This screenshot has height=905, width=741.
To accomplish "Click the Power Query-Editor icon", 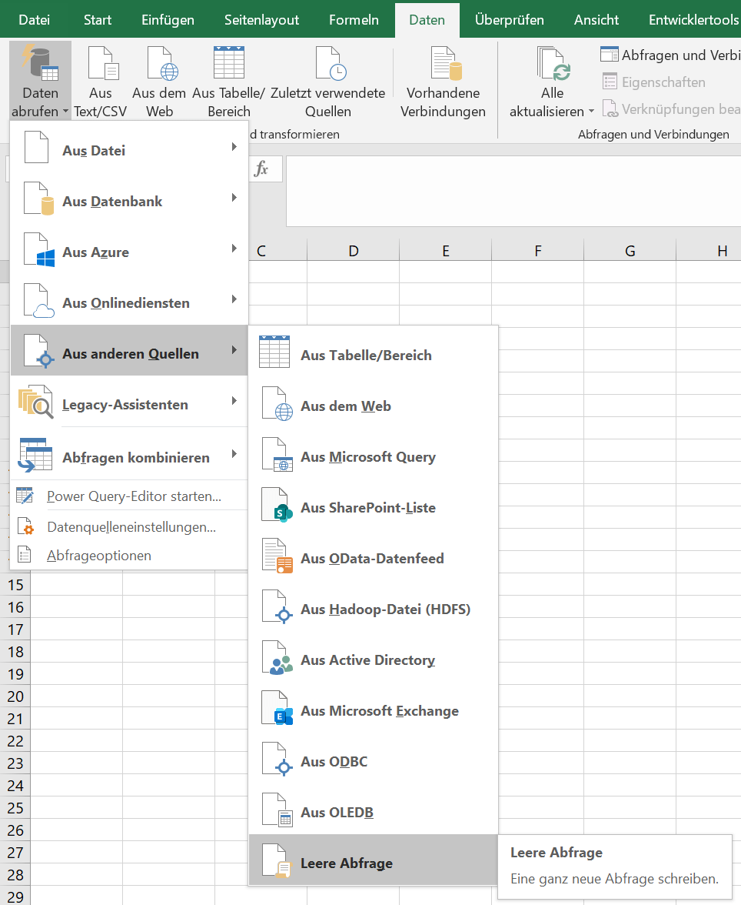I will 25,496.
